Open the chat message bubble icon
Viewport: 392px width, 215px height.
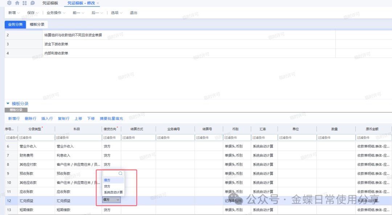33,3
